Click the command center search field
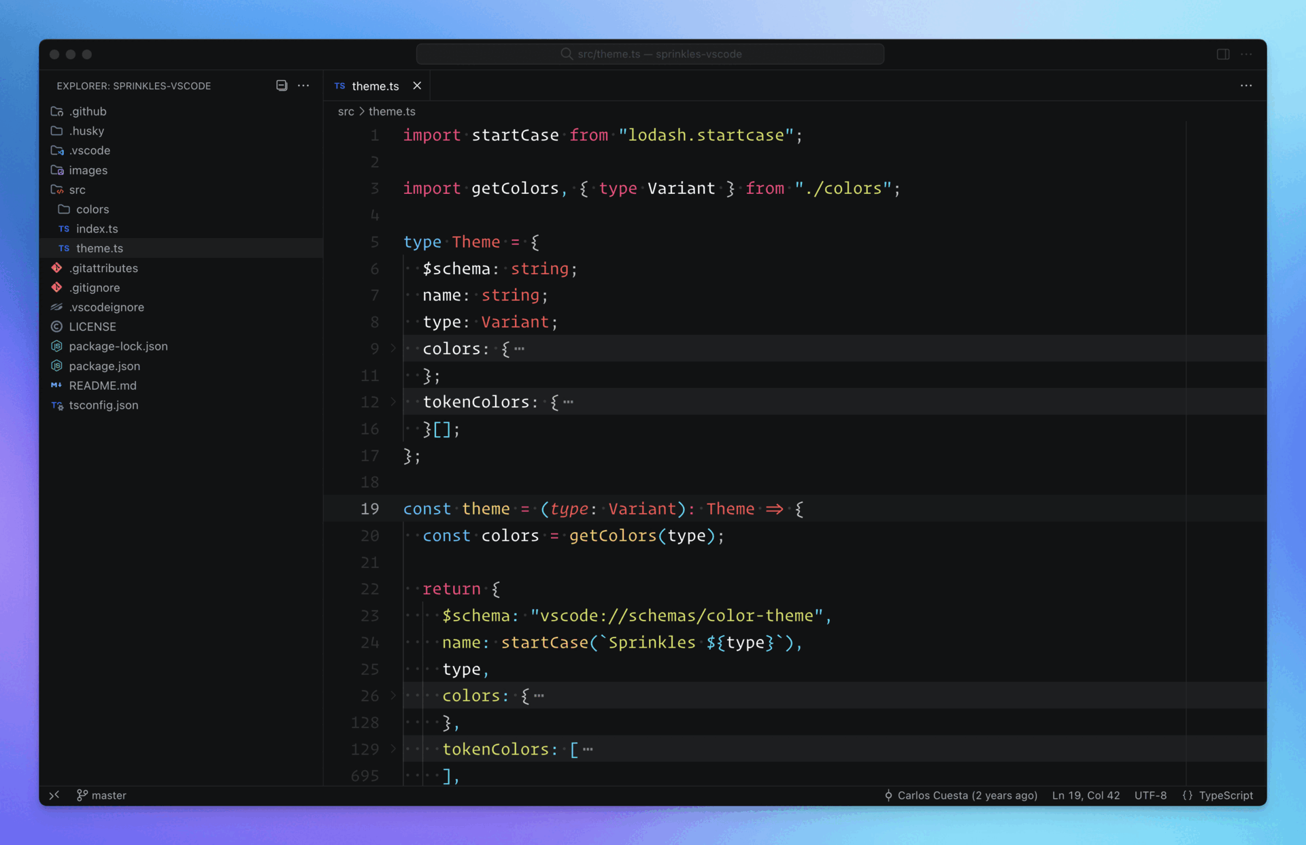The width and height of the screenshot is (1306, 845). (x=650, y=54)
